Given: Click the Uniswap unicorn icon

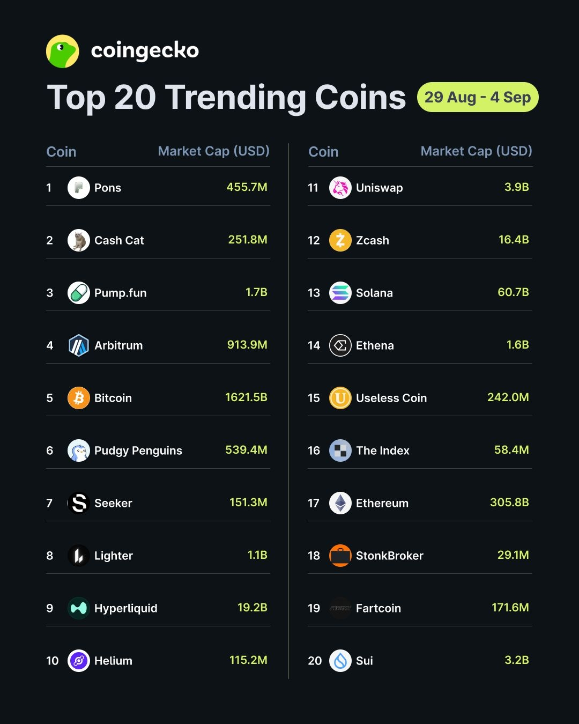Looking at the screenshot, I should tap(340, 188).
